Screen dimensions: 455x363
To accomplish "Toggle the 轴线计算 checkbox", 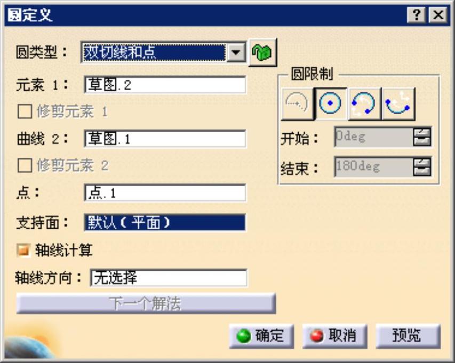I will pos(23,250).
